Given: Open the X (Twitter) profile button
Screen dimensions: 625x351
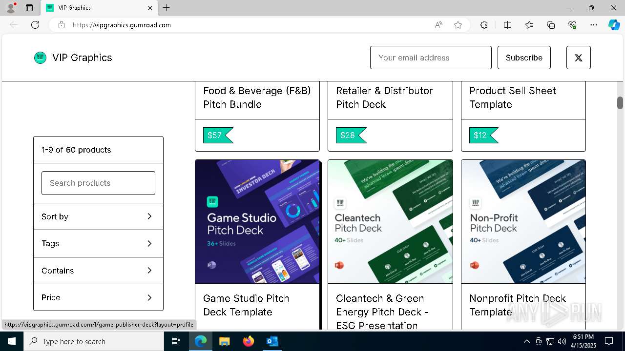Looking at the screenshot, I should (578, 58).
